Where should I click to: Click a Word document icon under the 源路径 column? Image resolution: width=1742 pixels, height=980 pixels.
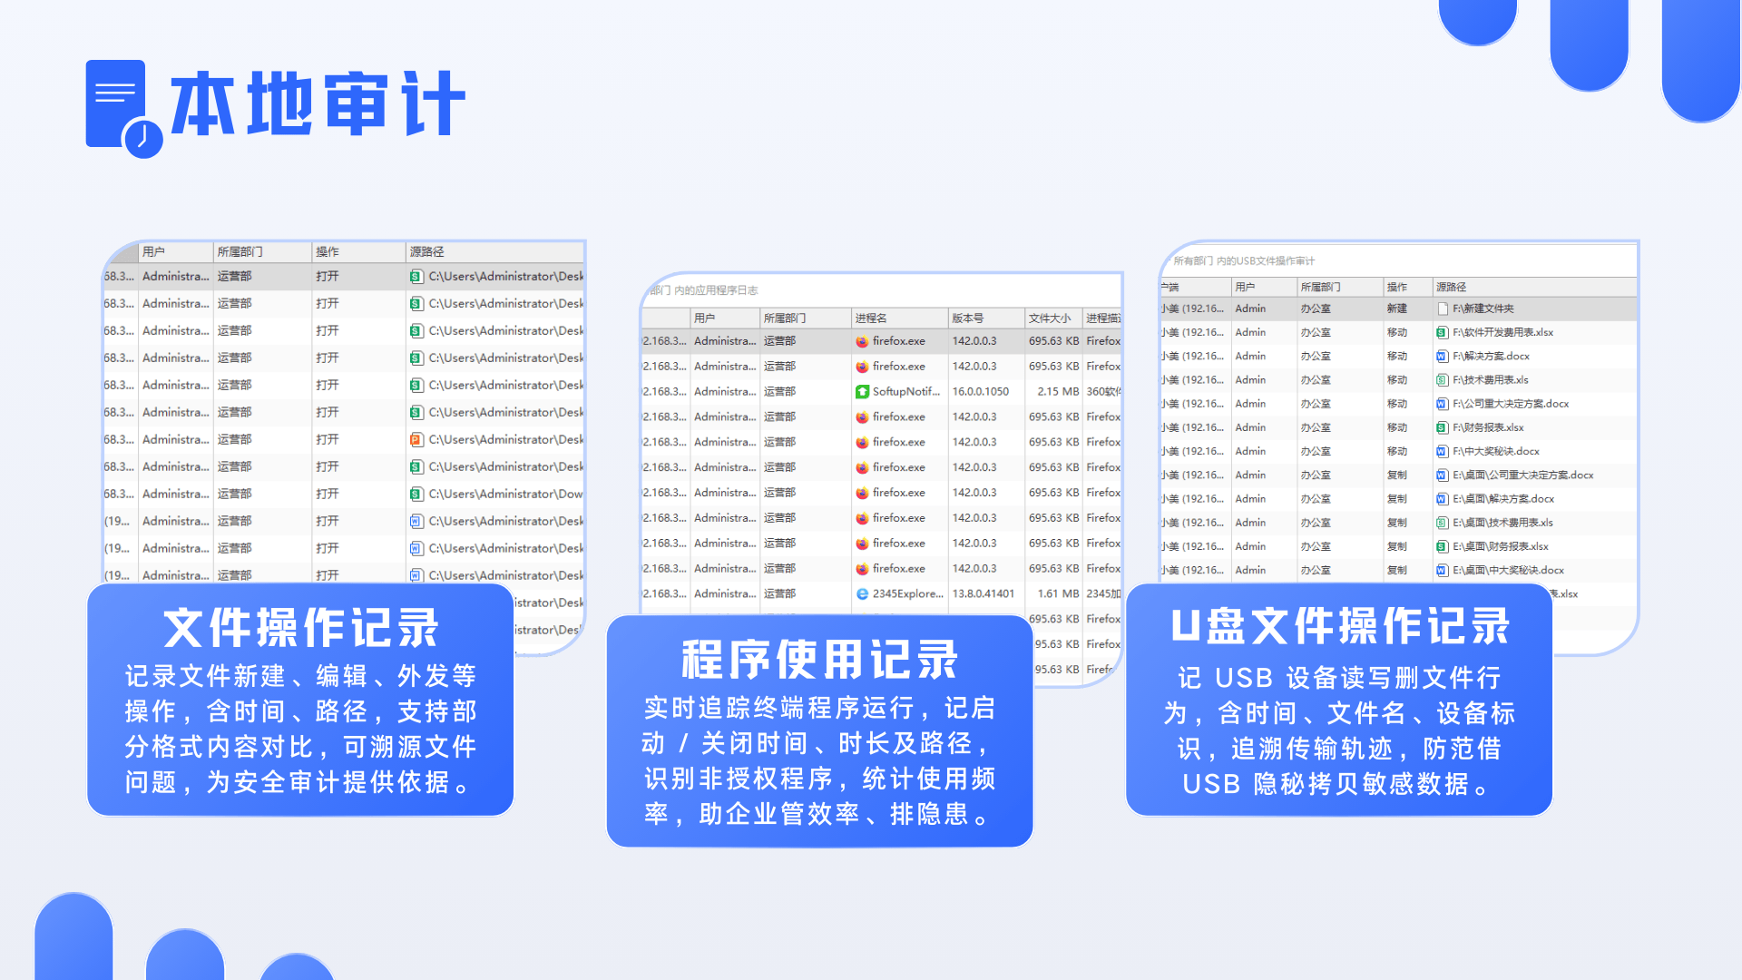[414, 521]
